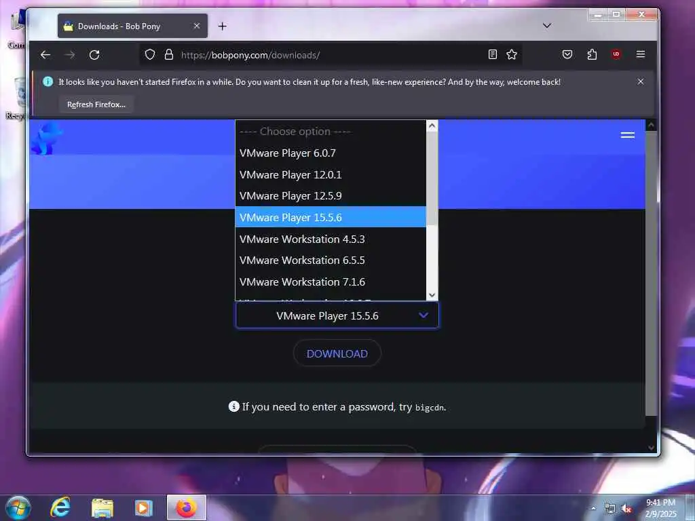Image resolution: width=695 pixels, height=521 pixels.
Task: Open uBlock Origin red extension icon
Action: tap(616, 54)
